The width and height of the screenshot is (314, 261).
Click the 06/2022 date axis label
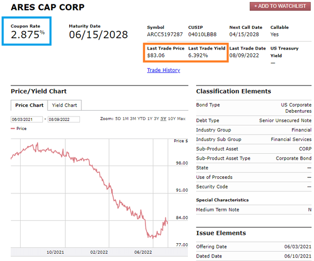tap(143, 252)
